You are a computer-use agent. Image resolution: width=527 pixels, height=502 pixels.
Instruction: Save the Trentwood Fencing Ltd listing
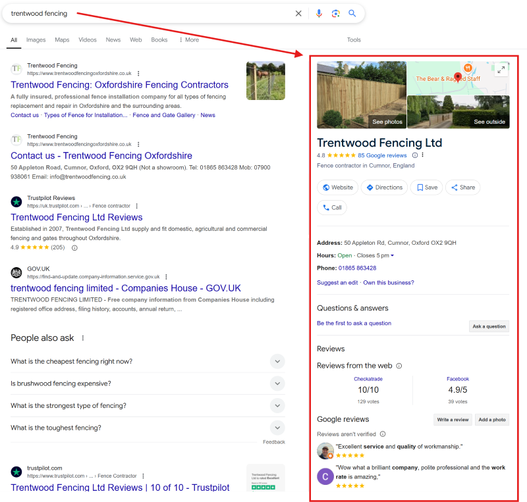coord(427,188)
